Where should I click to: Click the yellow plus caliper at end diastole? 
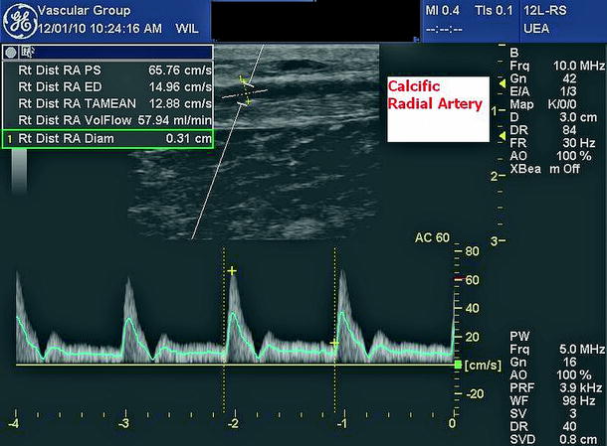tap(335, 343)
